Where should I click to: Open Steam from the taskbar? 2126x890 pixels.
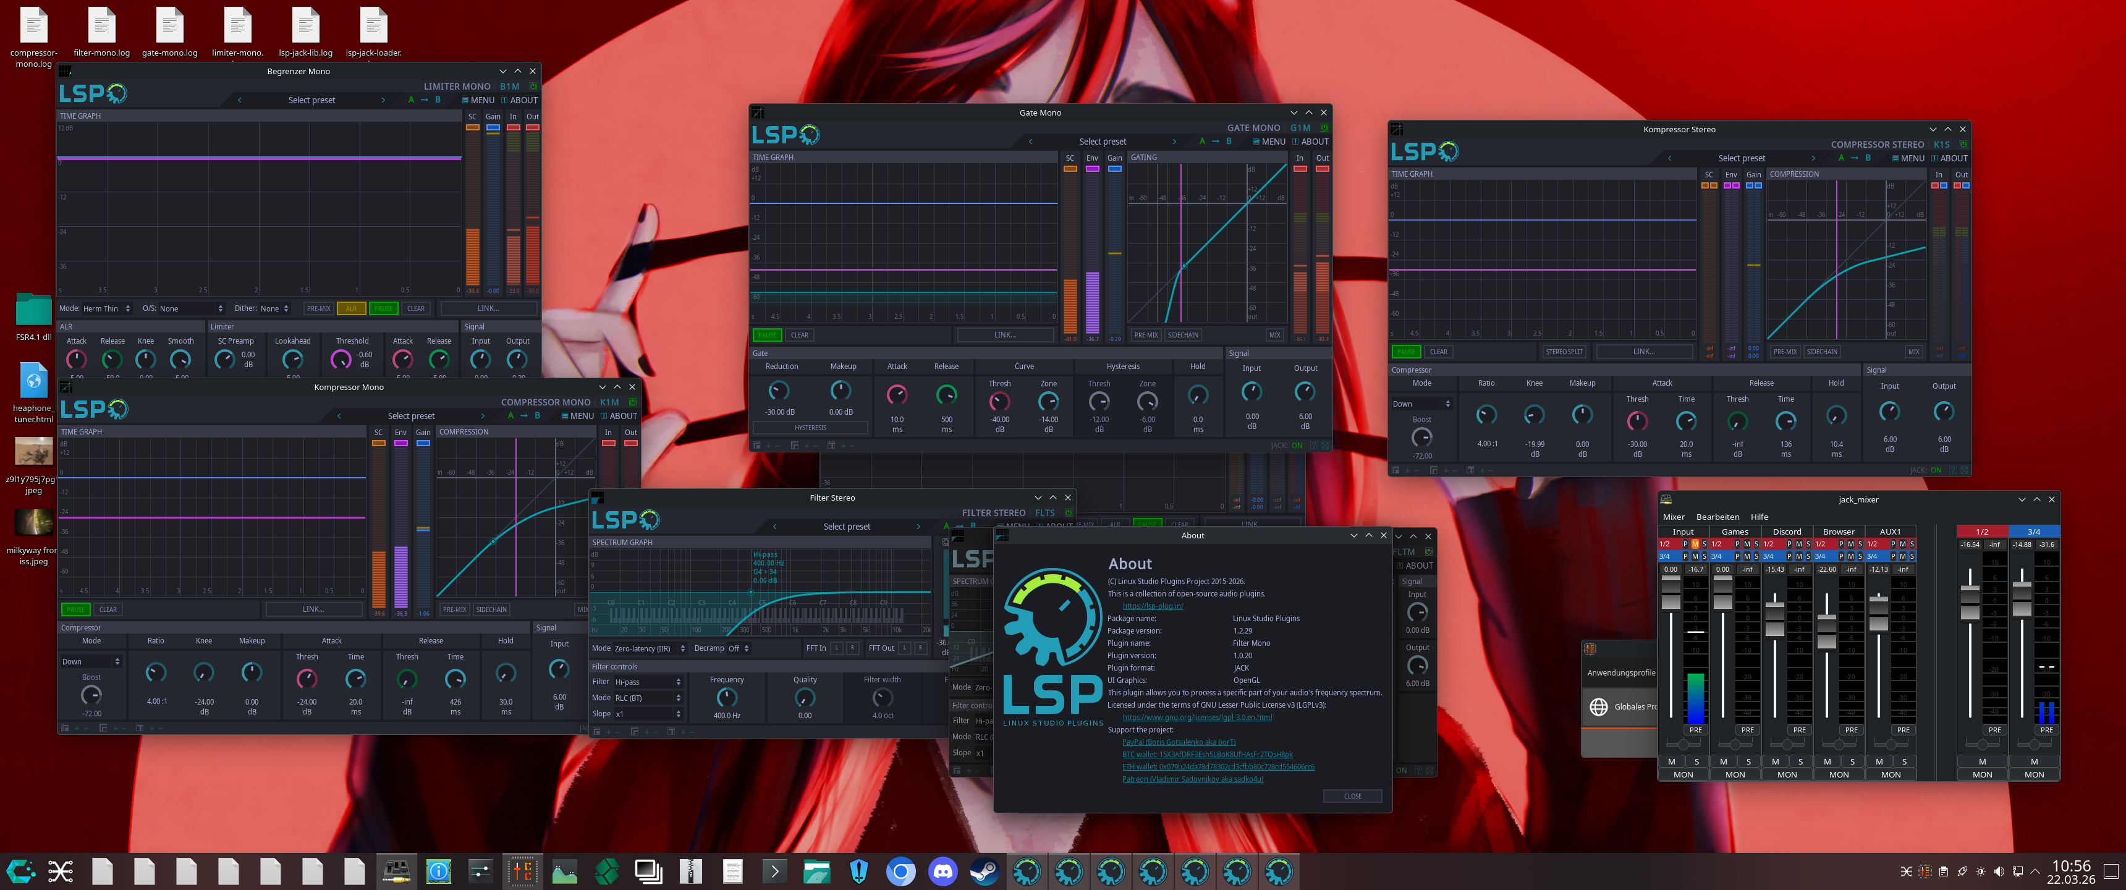click(984, 871)
